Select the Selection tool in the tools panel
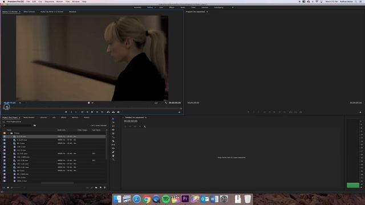The height and width of the screenshot is (205, 365). click(x=113, y=119)
